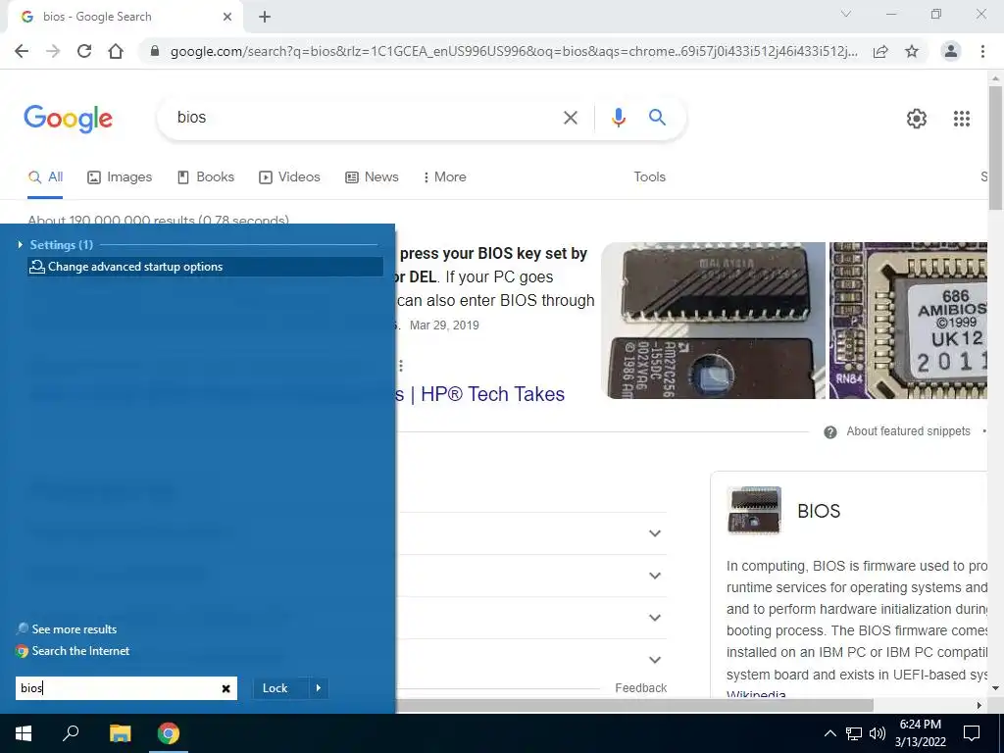Open the HP Tech Takes result link
1004x753 pixels.
click(x=480, y=394)
